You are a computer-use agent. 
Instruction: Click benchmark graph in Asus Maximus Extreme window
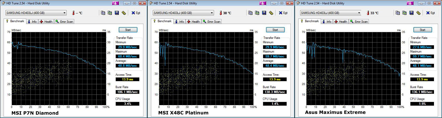click(353, 68)
